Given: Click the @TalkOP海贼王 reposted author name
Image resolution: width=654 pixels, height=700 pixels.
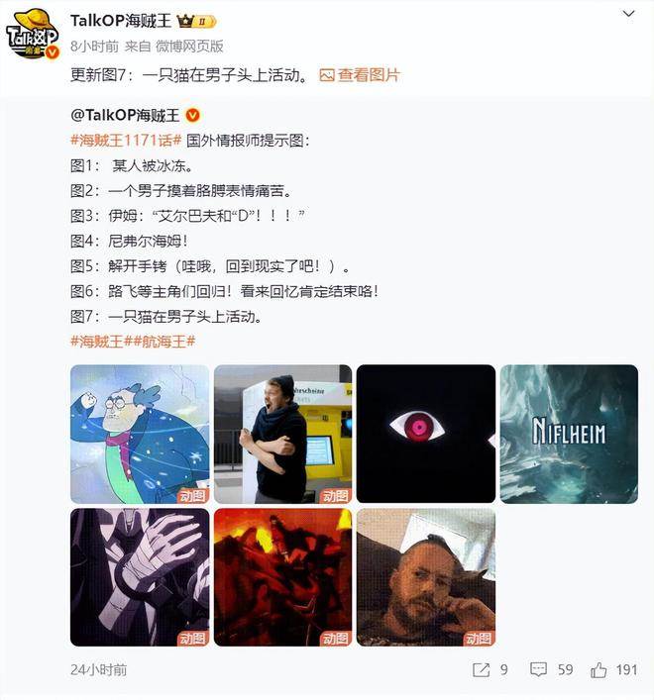Looking at the screenshot, I should (x=125, y=115).
